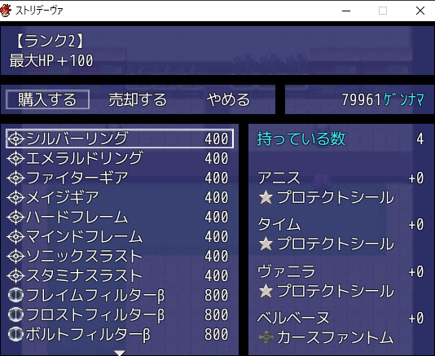Click the ring icon beside フロストフィルターβ
The image size is (435, 356).
[x=15, y=314]
